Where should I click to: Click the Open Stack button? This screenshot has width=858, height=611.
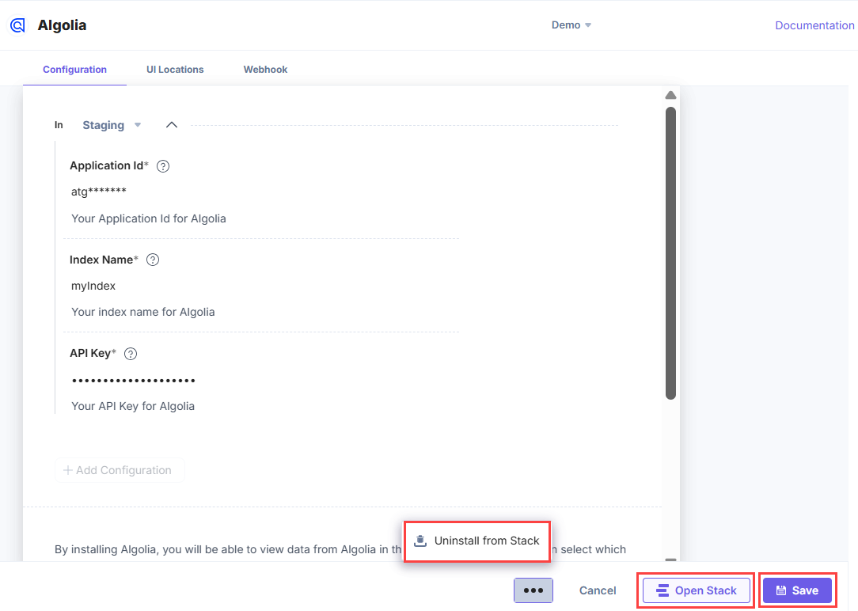[x=696, y=590]
